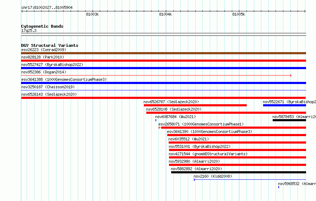The image size is (316, 201).
Task: Click nsv3250187 (Chaisson2019) label
Action: point(48,87)
